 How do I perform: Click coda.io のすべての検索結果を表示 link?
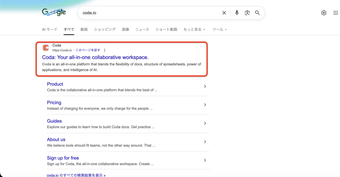click(x=76, y=175)
